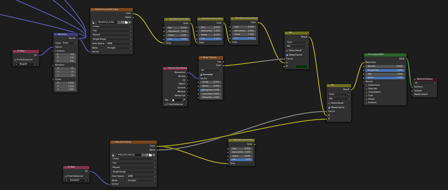Open Straight Alpha dropdown in atlas_decals node

[x=141, y=180]
